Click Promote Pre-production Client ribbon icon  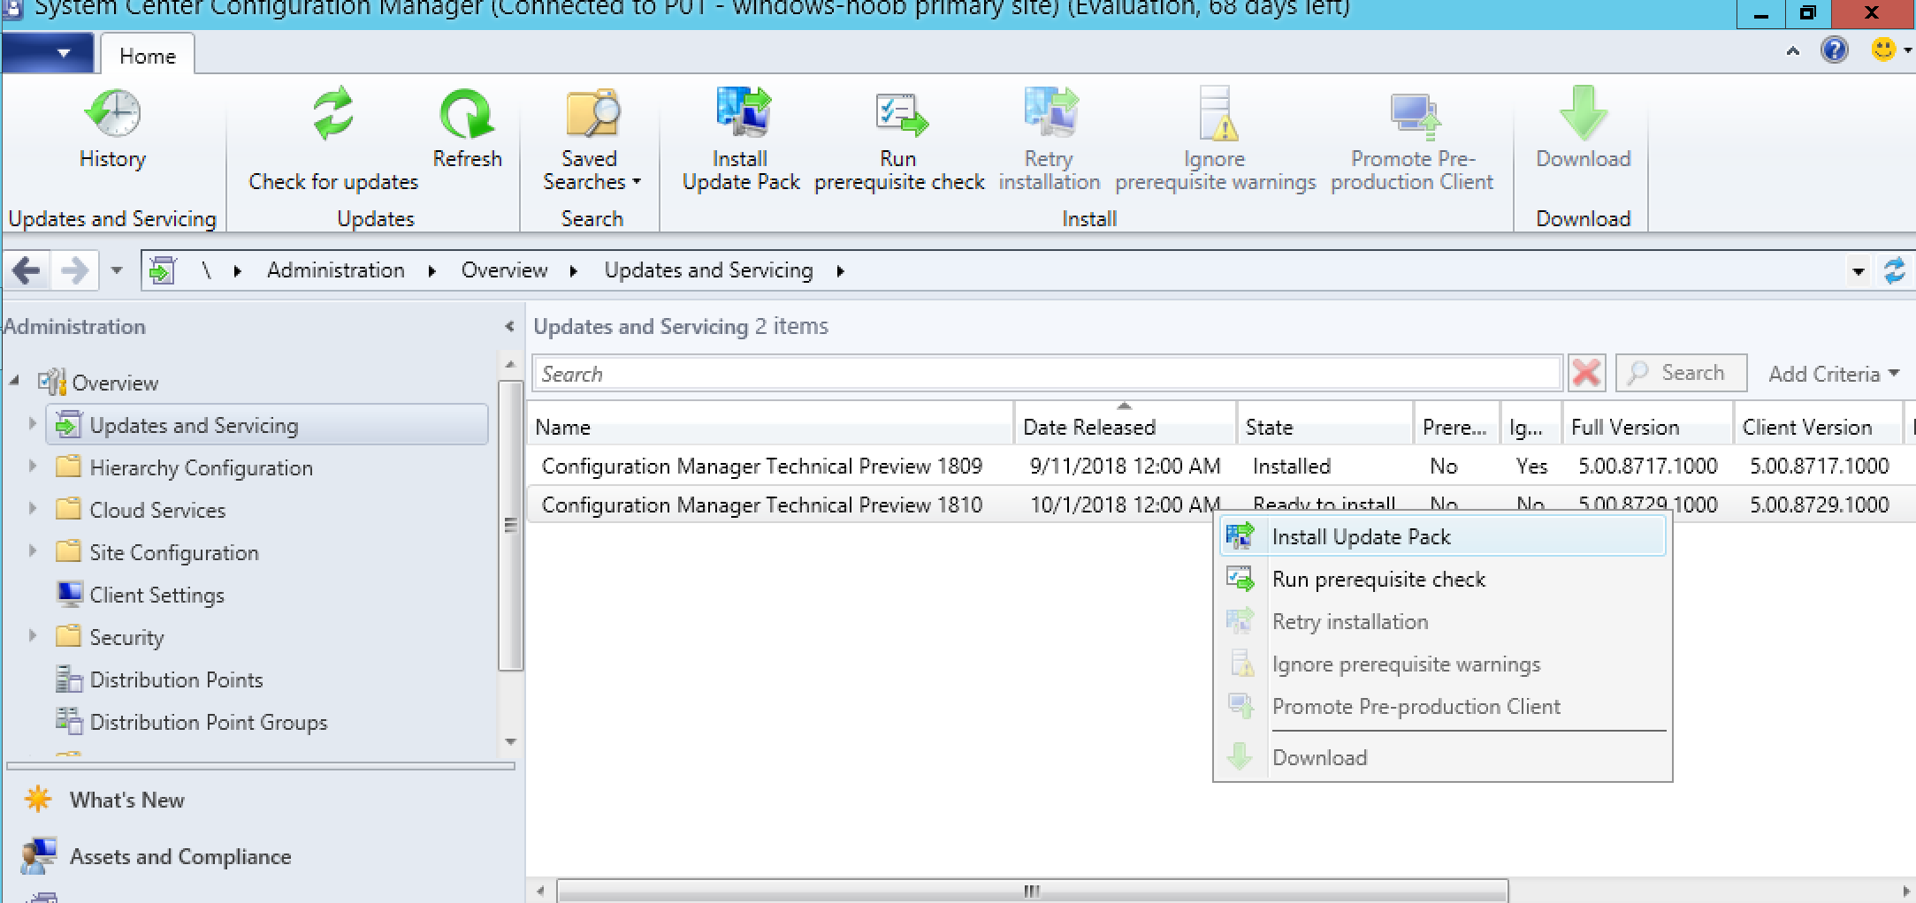pyautogui.click(x=1412, y=140)
